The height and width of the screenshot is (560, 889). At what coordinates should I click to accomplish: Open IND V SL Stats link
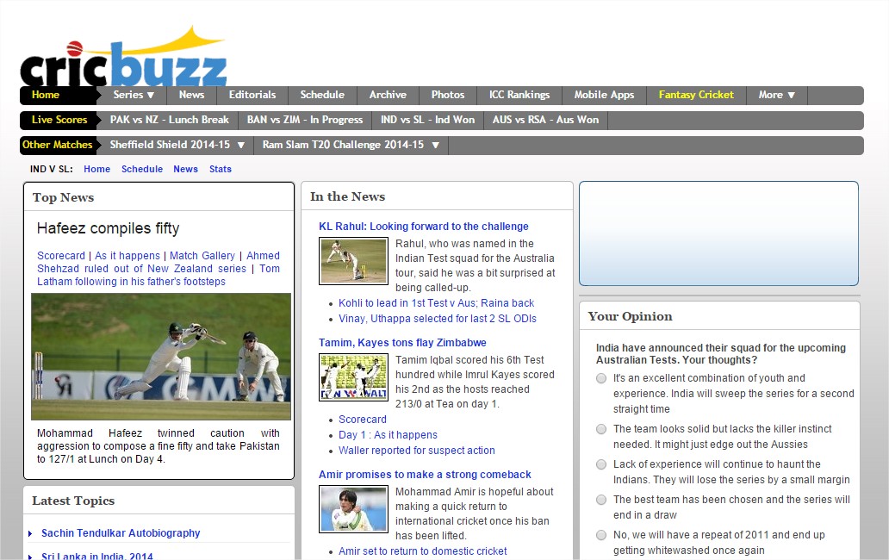pos(220,169)
